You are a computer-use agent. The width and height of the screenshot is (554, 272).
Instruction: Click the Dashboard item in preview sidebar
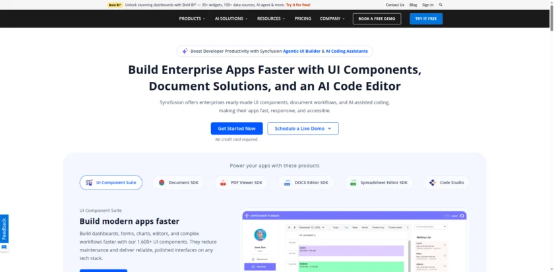coord(260,259)
